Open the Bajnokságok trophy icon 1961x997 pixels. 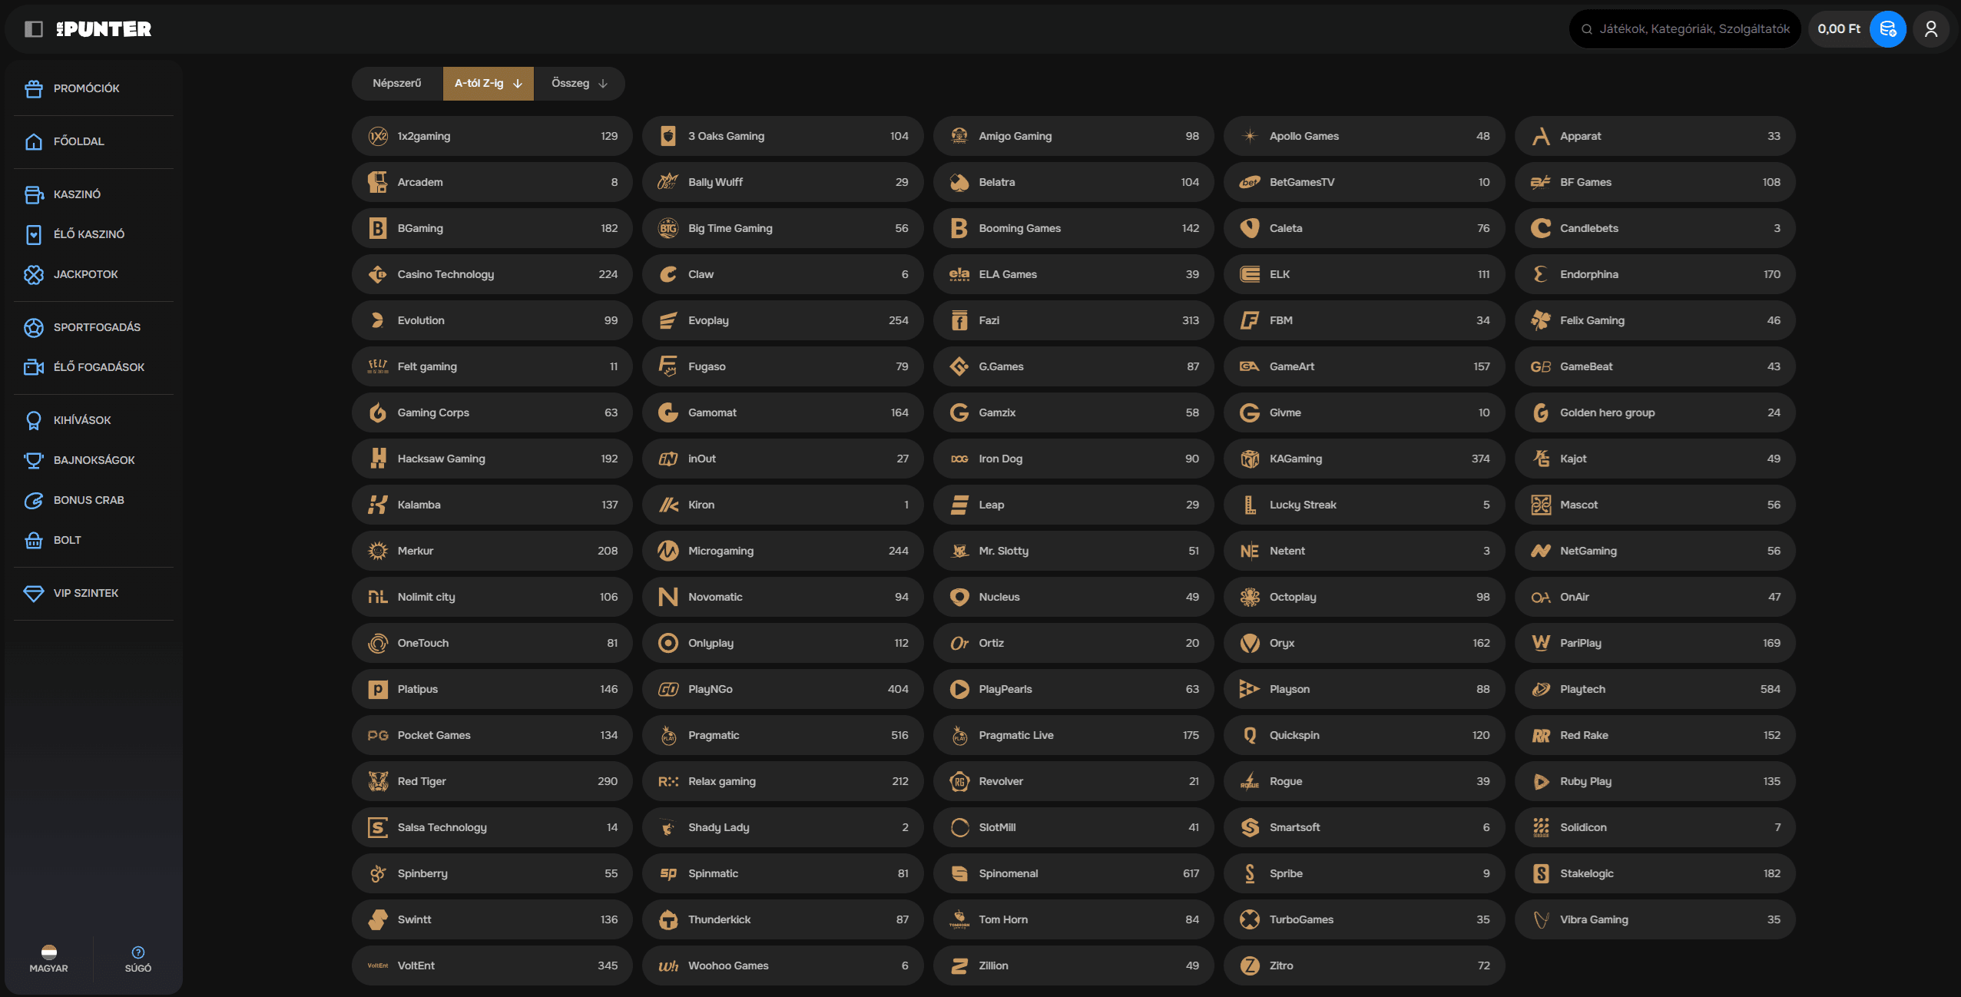[x=34, y=461]
